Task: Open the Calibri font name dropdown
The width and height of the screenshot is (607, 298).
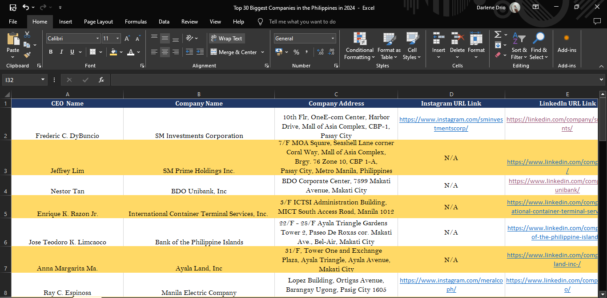Action: 98,39
